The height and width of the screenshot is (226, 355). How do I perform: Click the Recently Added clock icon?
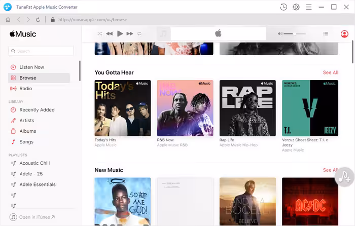(13, 110)
